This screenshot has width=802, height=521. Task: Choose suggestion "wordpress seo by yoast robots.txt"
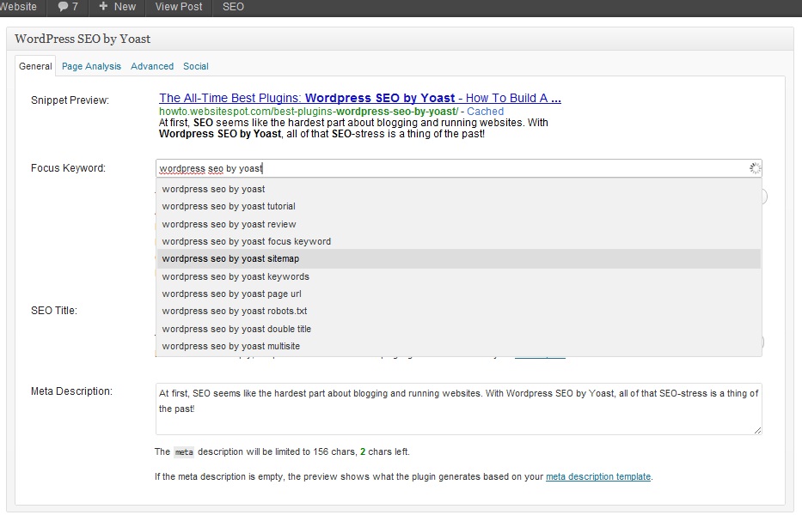point(458,311)
